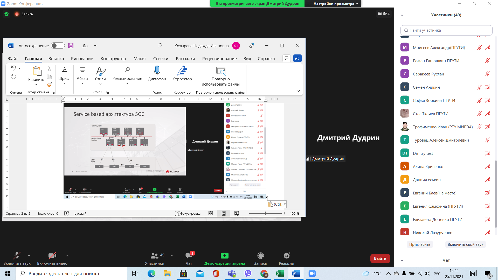
Task: Click Включить свой звук button
Action: 465,244
